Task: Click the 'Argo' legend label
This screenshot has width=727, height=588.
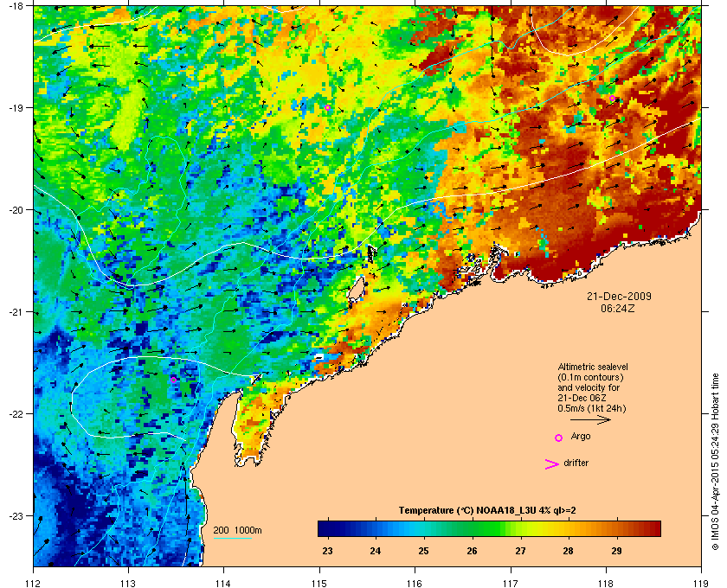Action: click(581, 437)
